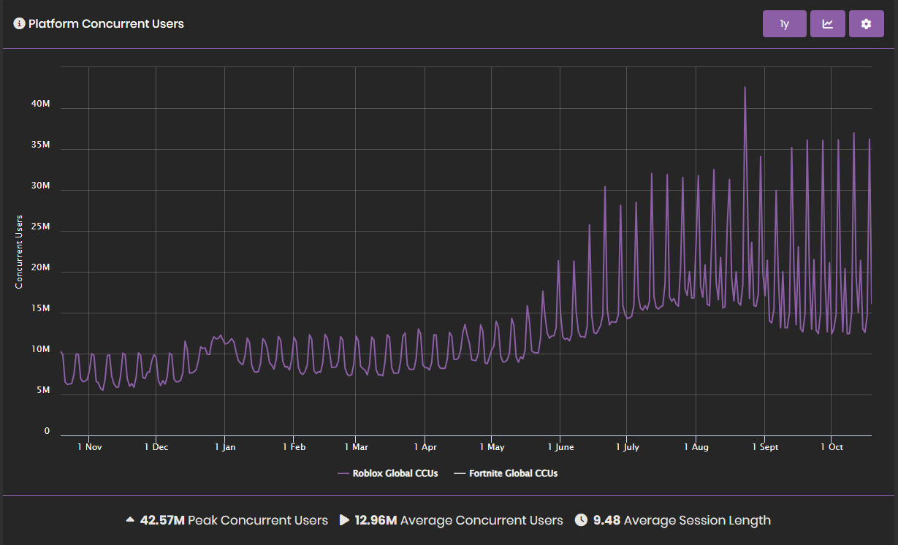The height and width of the screenshot is (545, 898).
Task: Click the 1 Jan x-axis label
Action: point(225,446)
